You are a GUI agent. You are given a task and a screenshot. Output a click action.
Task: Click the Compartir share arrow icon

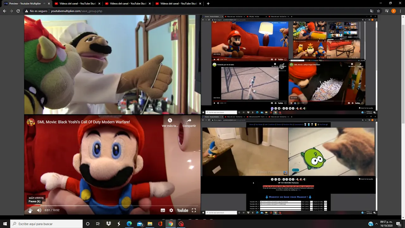pos(189,120)
